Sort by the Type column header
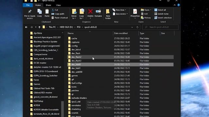 (142, 33)
